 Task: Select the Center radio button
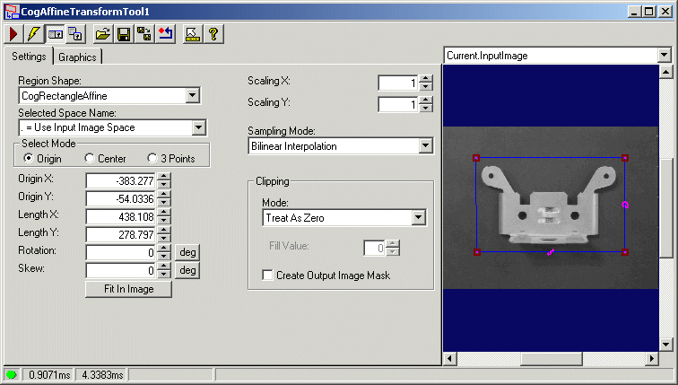pos(90,158)
